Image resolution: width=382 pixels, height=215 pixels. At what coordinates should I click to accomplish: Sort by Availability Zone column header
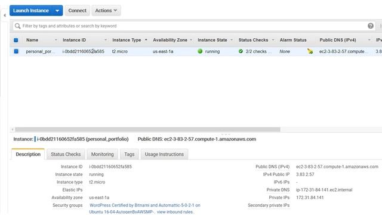click(x=170, y=40)
